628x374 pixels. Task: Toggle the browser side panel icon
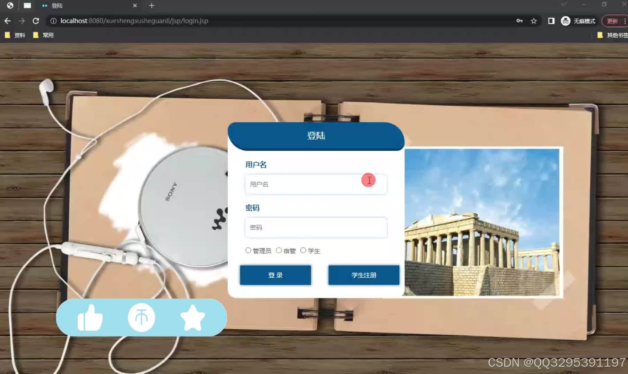tap(551, 21)
